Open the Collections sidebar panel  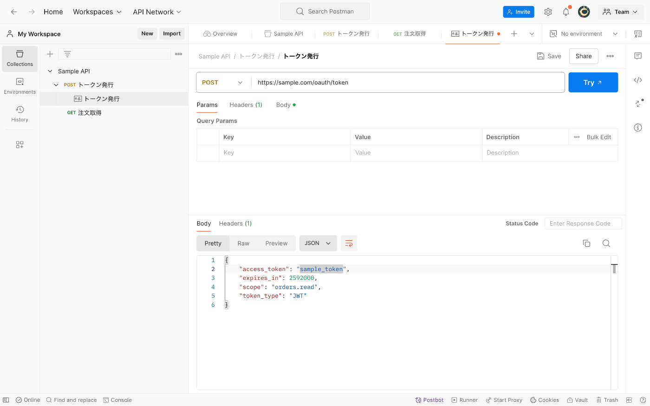click(x=20, y=58)
